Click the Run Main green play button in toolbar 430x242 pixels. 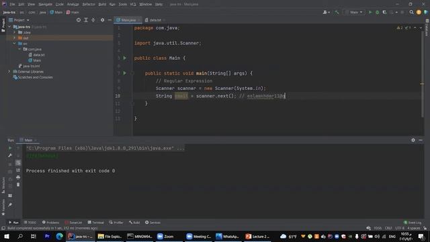pyautogui.click(x=370, y=12)
